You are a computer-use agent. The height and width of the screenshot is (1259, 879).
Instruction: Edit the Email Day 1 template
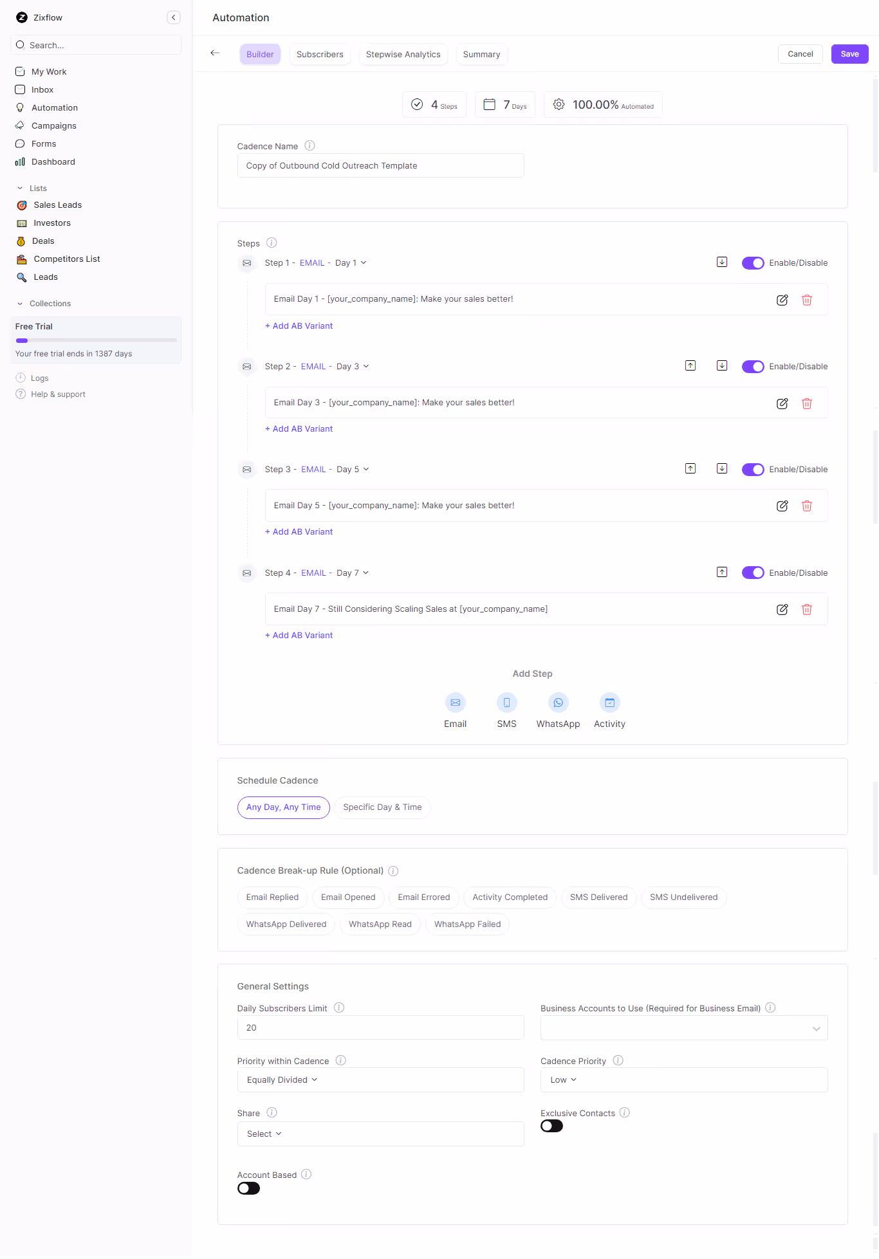click(782, 300)
